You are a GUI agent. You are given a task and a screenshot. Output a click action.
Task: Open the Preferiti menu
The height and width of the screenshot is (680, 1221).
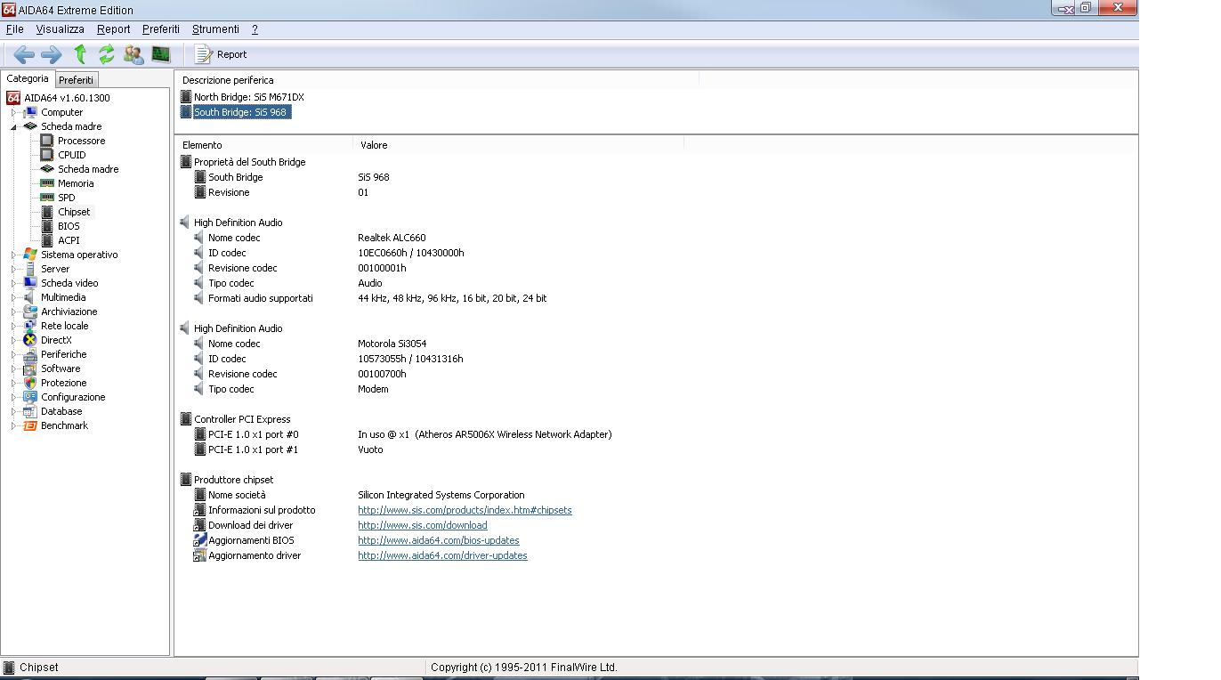pyautogui.click(x=160, y=29)
